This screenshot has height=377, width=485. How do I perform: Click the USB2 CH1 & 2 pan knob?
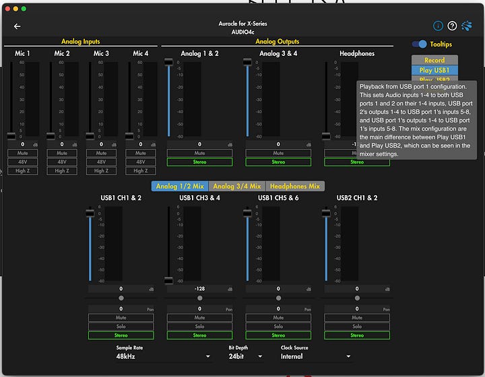click(357, 298)
